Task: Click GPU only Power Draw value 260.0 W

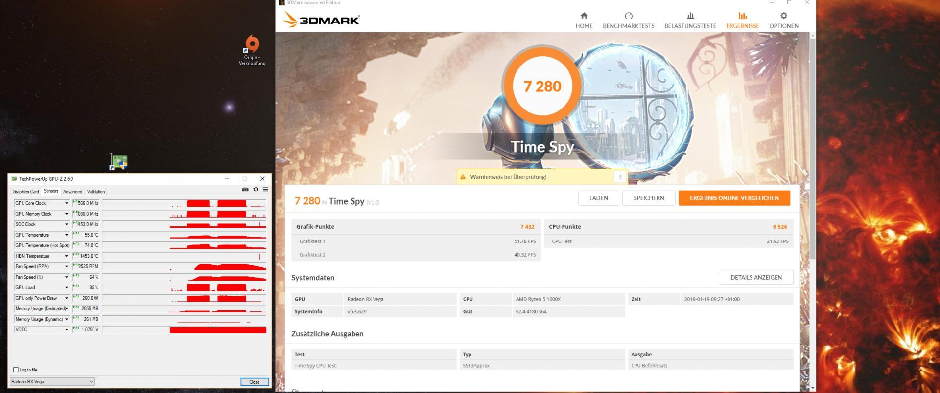Action: [x=86, y=298]
